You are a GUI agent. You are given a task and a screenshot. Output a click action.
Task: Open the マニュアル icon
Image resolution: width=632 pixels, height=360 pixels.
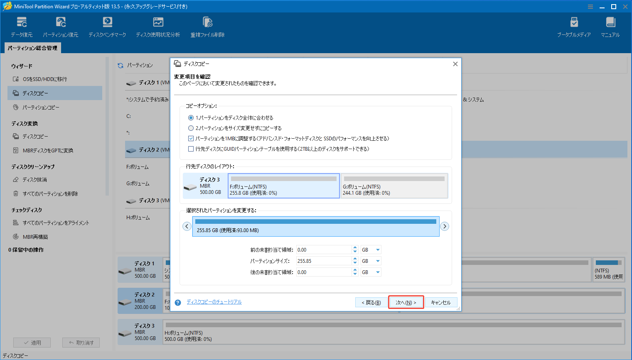pyautogui.click(x=610, y=26)
